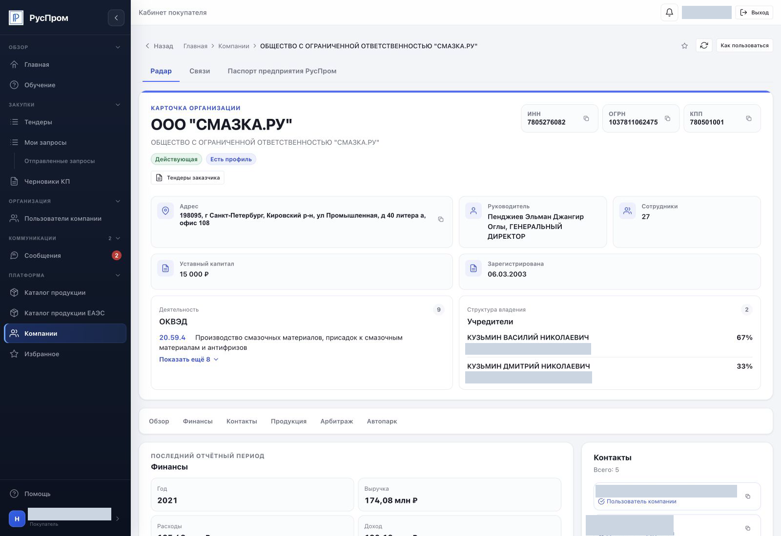
Task: Open Пользователи компании in the sidebar
Action: click(x=65, y=218)
